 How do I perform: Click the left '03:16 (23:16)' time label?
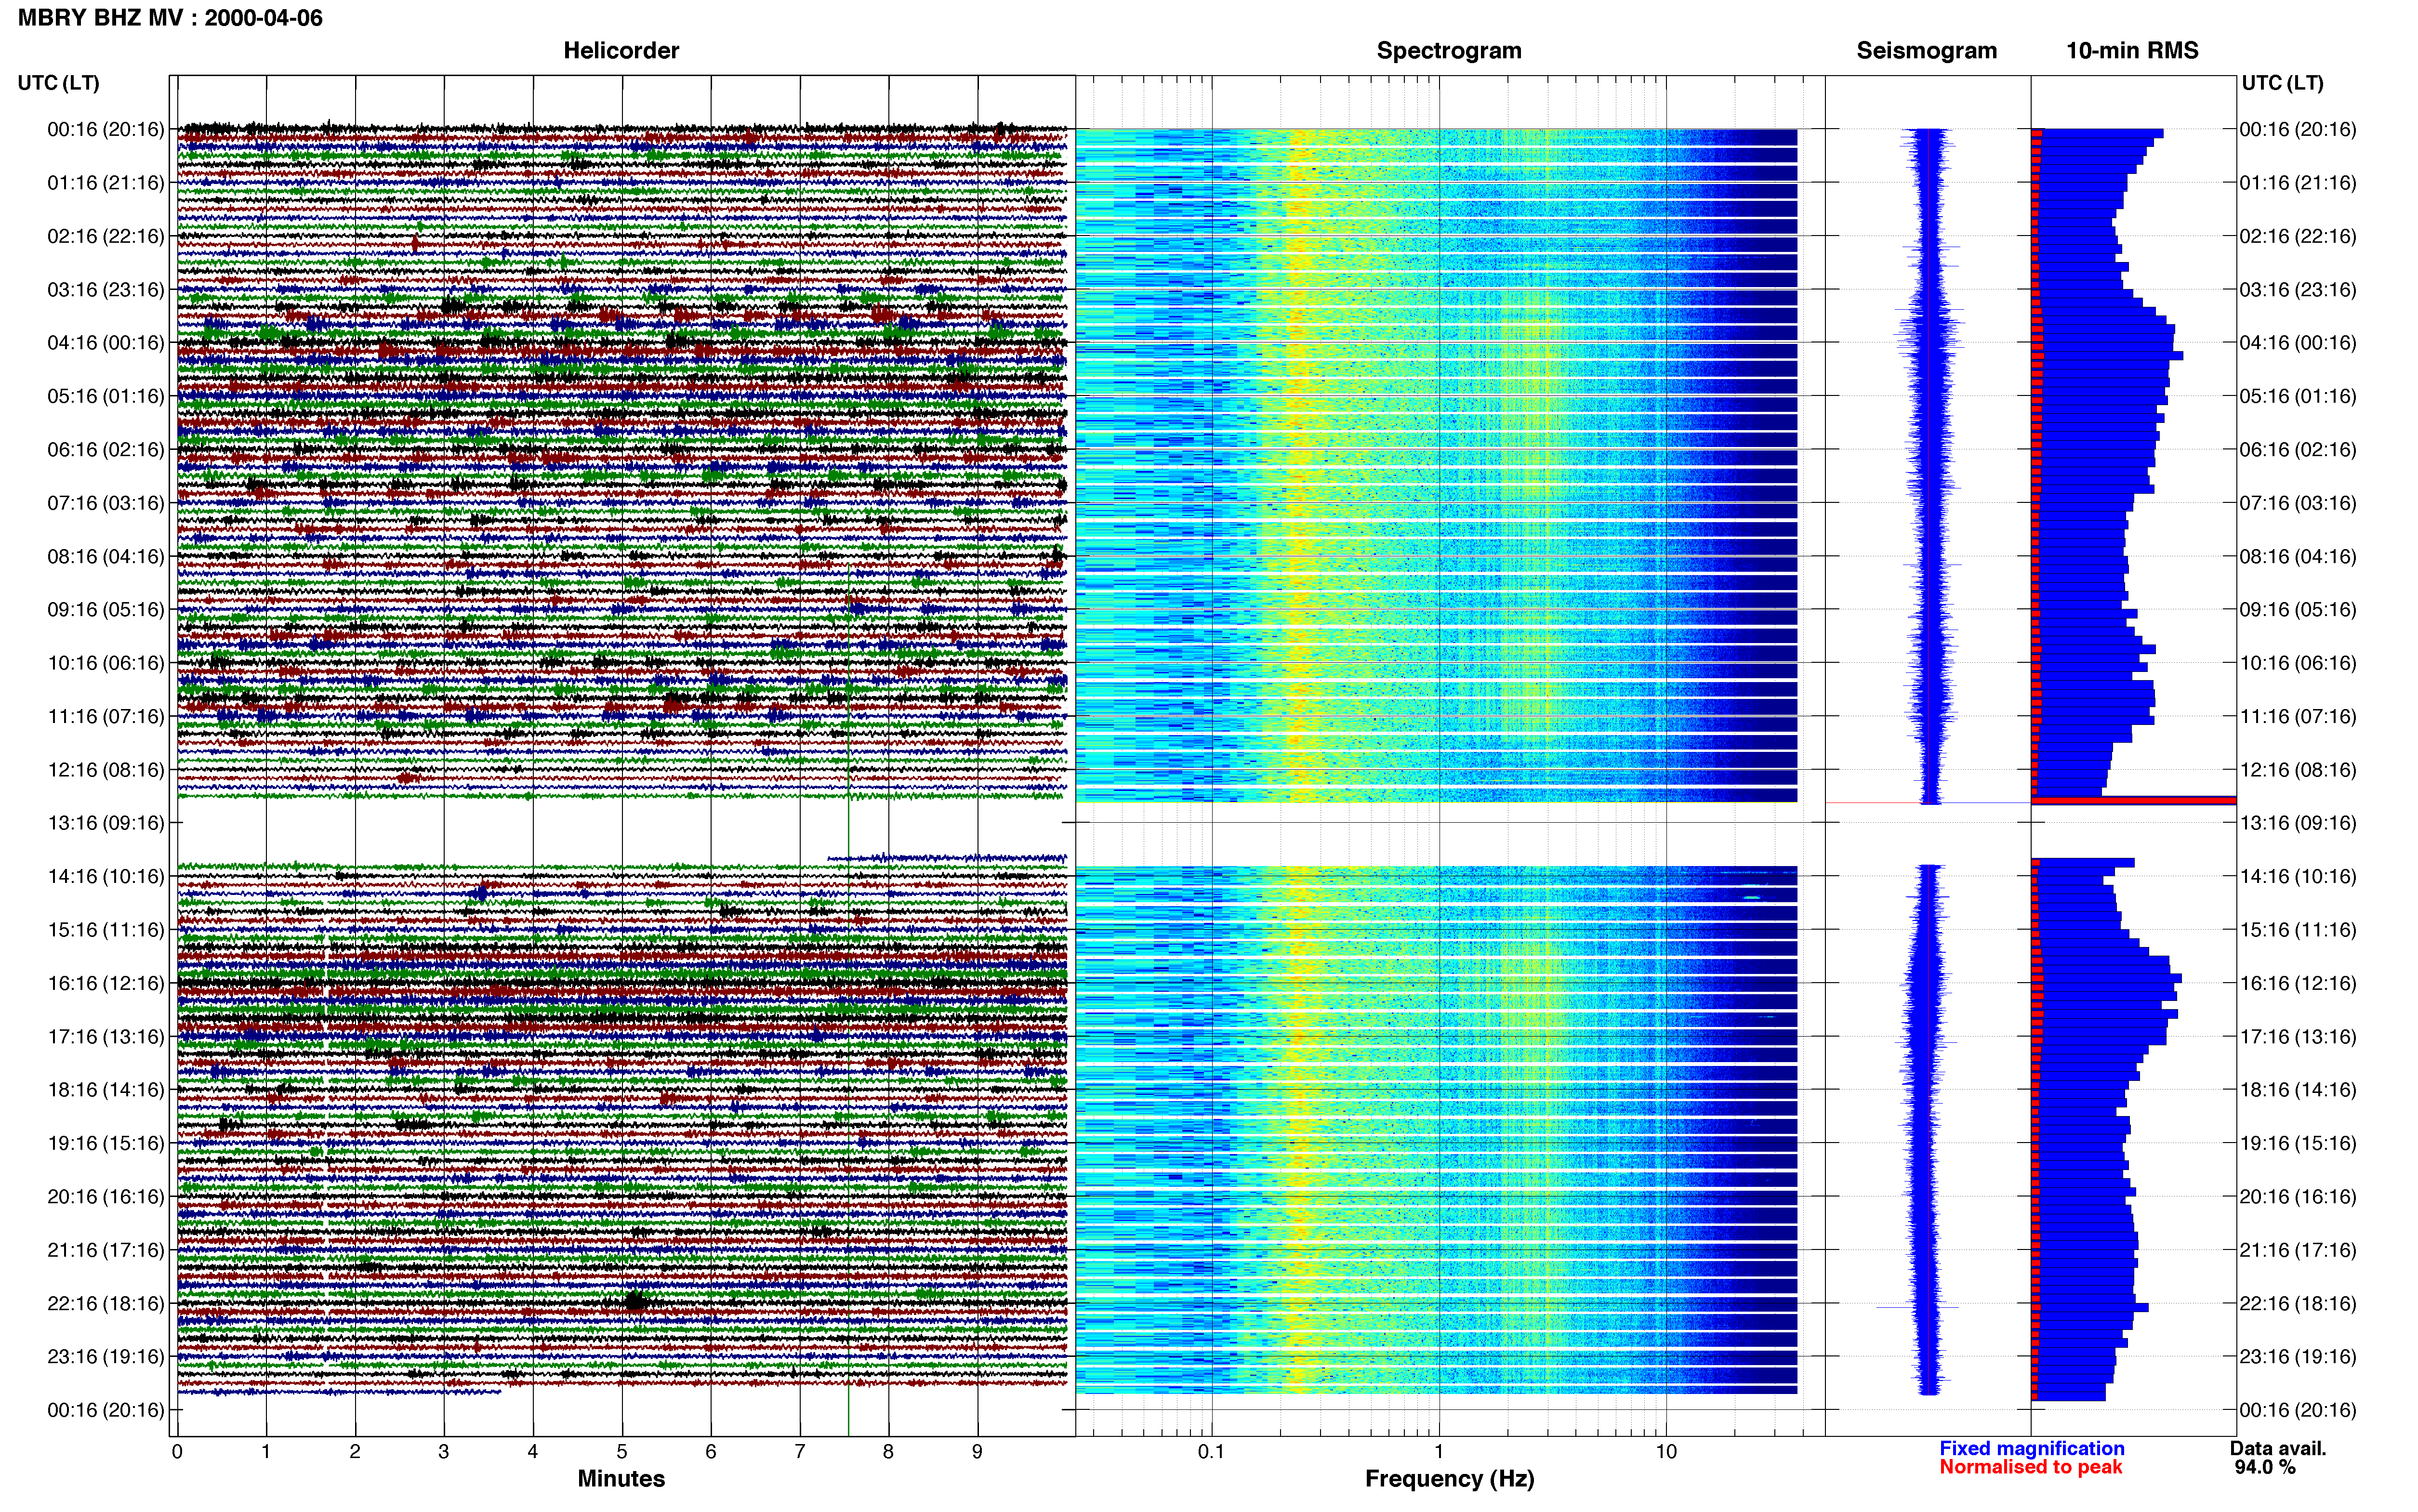point(106,290)
